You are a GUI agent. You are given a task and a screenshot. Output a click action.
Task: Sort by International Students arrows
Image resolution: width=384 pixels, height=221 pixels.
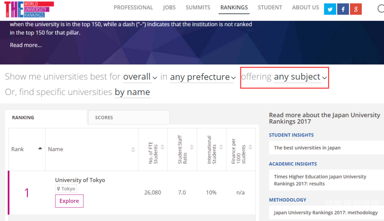(221, 147)
